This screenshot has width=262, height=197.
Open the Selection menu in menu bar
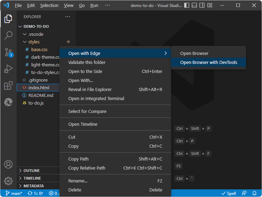click(x=49, y=6)
